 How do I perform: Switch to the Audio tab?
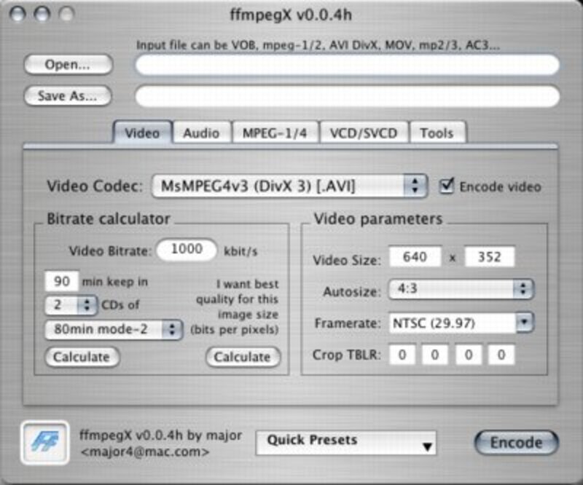pyautogui.click(x=201, y=133)
